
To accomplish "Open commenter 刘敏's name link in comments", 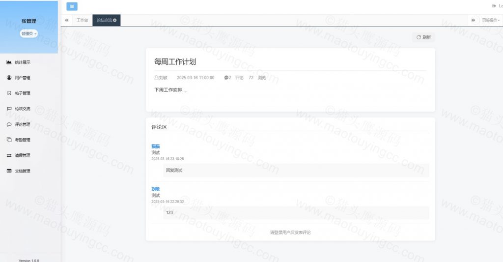I will pos(156,189).
